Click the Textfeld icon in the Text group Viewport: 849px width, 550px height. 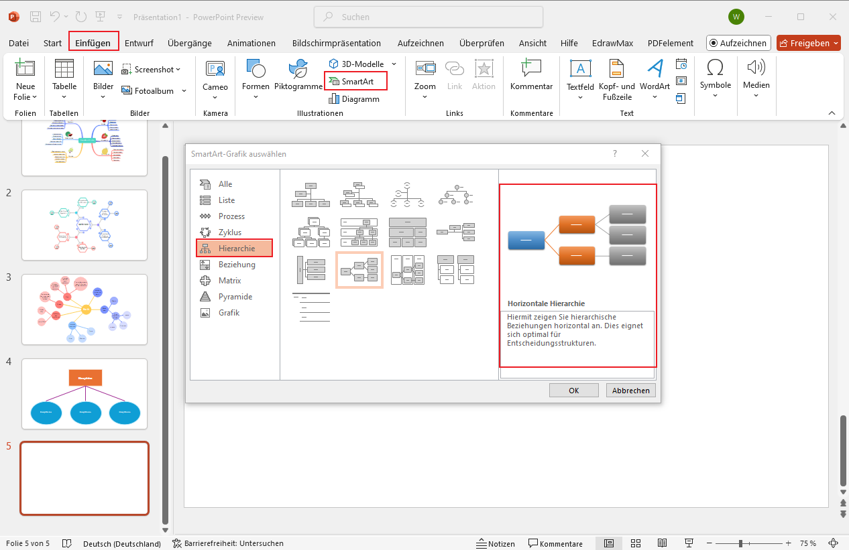click(580, 69)
